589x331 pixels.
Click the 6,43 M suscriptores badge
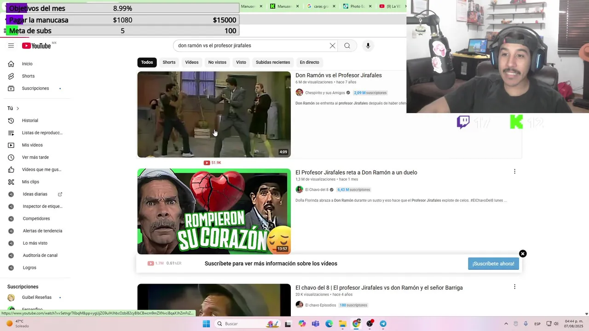click(354, 189)
